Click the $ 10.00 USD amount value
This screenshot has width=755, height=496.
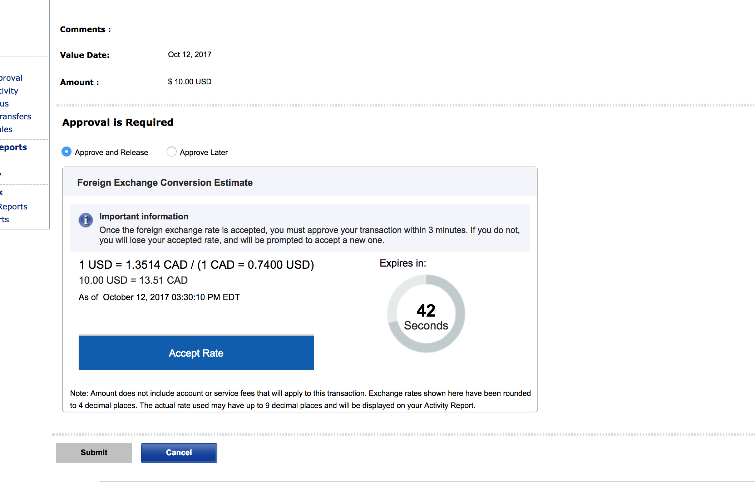pos(189,82)
